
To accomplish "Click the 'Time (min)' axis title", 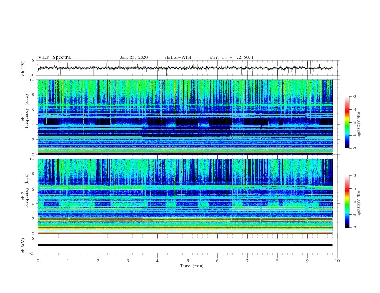I will [192, 266].
